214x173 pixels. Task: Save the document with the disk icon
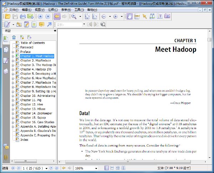(15, 16)
